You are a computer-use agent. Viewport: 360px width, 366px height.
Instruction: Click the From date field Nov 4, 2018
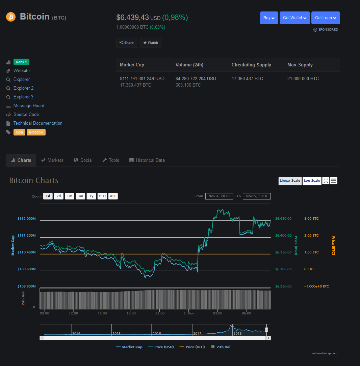point(219,196)
